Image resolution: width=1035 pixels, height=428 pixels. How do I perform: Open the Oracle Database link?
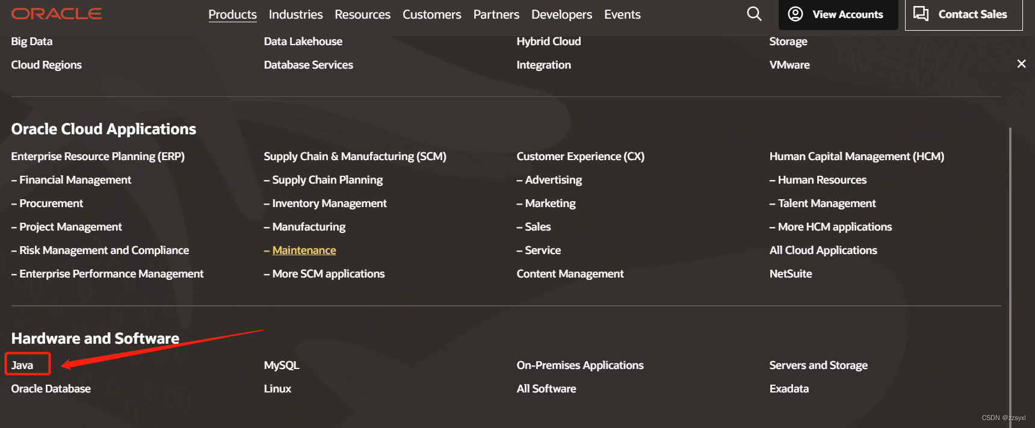[x=51, y=389]
